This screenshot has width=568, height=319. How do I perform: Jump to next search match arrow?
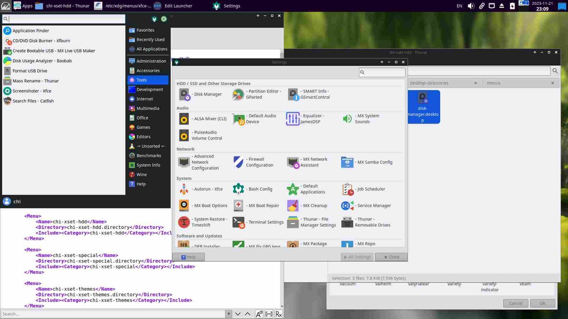pyautogui.click(x=238, y=314)
